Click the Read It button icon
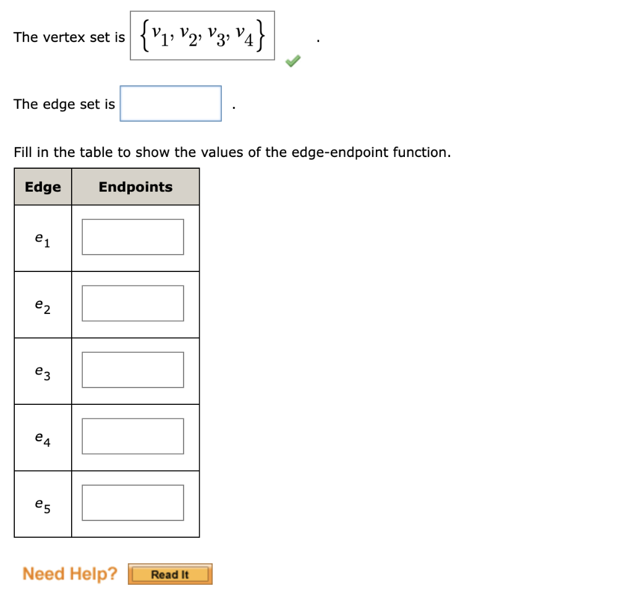The height and width of the screenshot is (594, 633). [x=170, y=574]
